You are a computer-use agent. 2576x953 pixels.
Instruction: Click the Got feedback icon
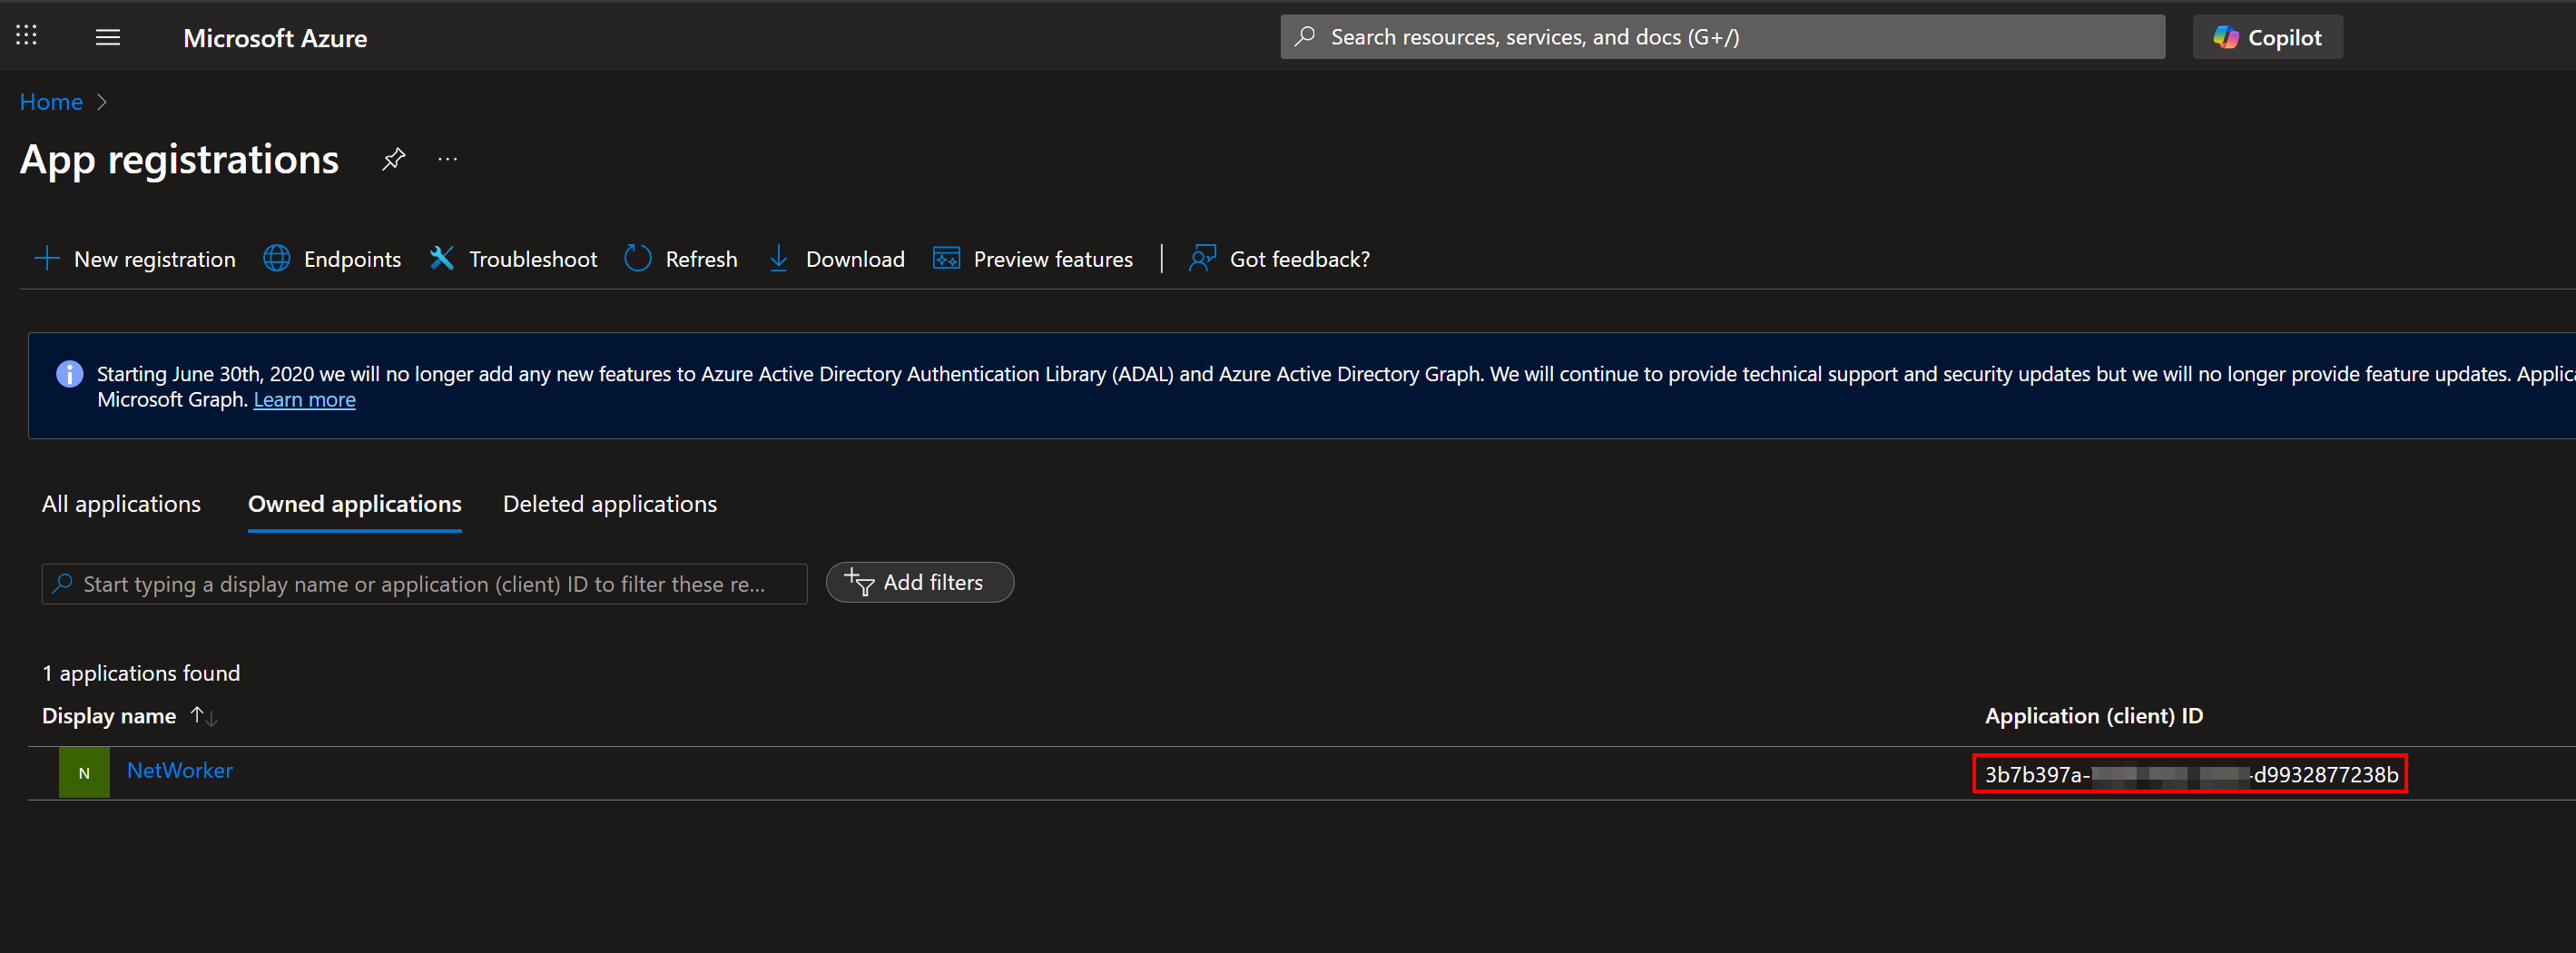tap(1203, 258)
